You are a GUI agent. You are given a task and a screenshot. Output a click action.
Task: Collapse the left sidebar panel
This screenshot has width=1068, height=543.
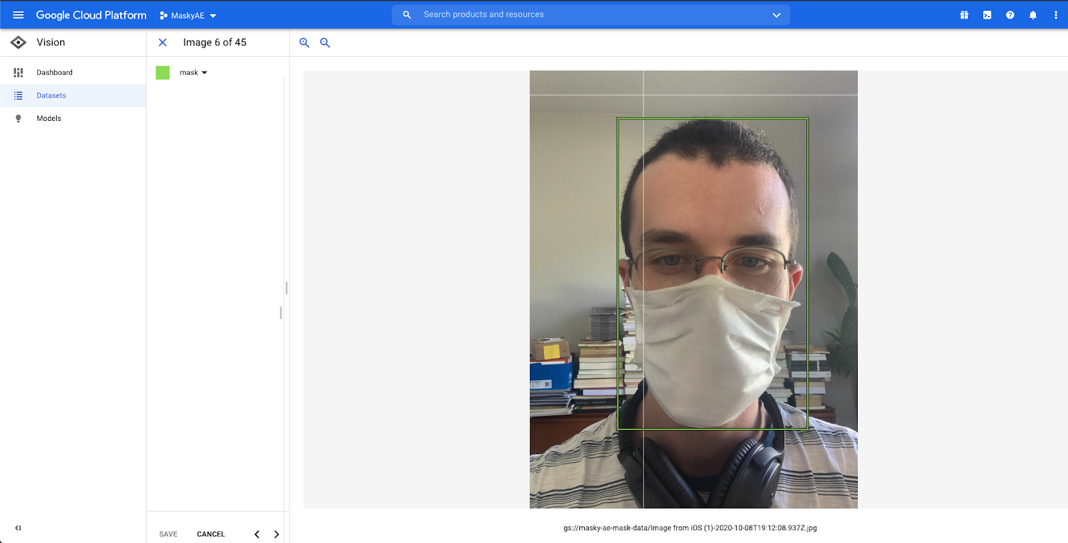18,528
